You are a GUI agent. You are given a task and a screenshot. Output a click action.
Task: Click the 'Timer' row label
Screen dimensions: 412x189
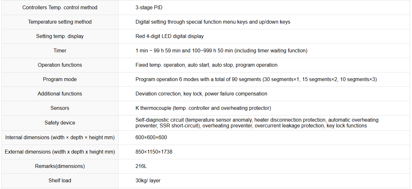pos(60,50)
